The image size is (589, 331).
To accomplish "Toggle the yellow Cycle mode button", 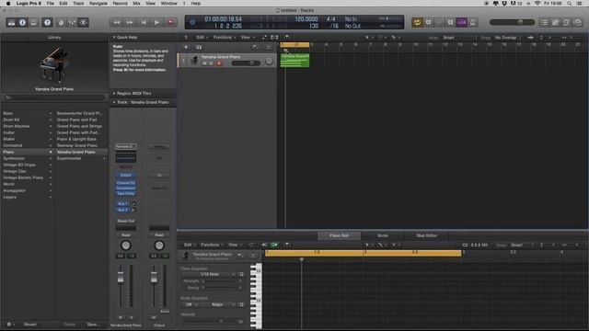I will pyautogui.click(x=417, y=22).
